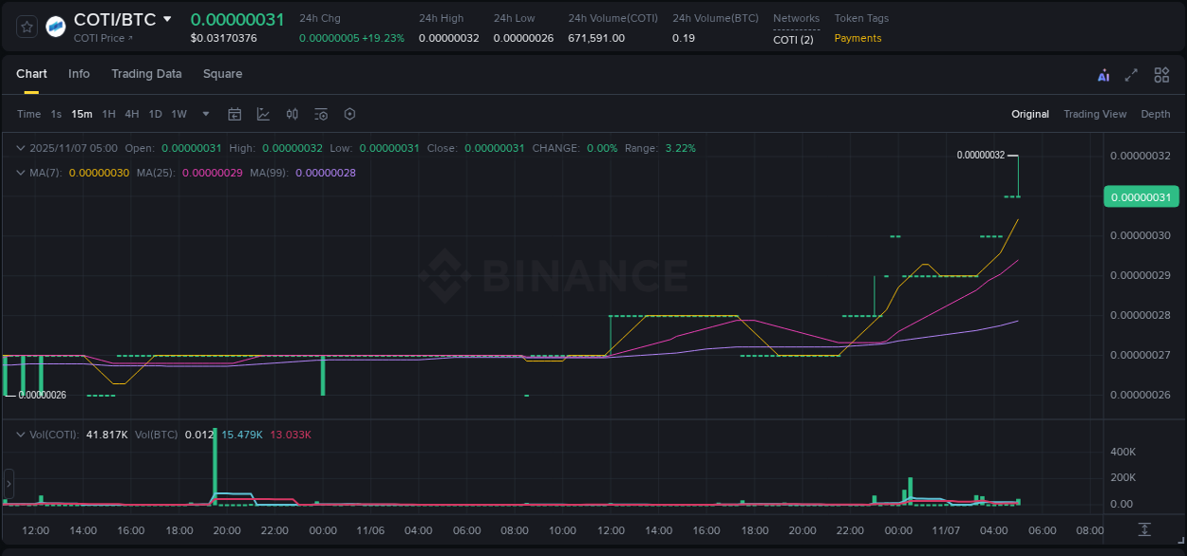1187x556 pixels.
Task: Collapse the MA indicator row
Action: [20, 173]
